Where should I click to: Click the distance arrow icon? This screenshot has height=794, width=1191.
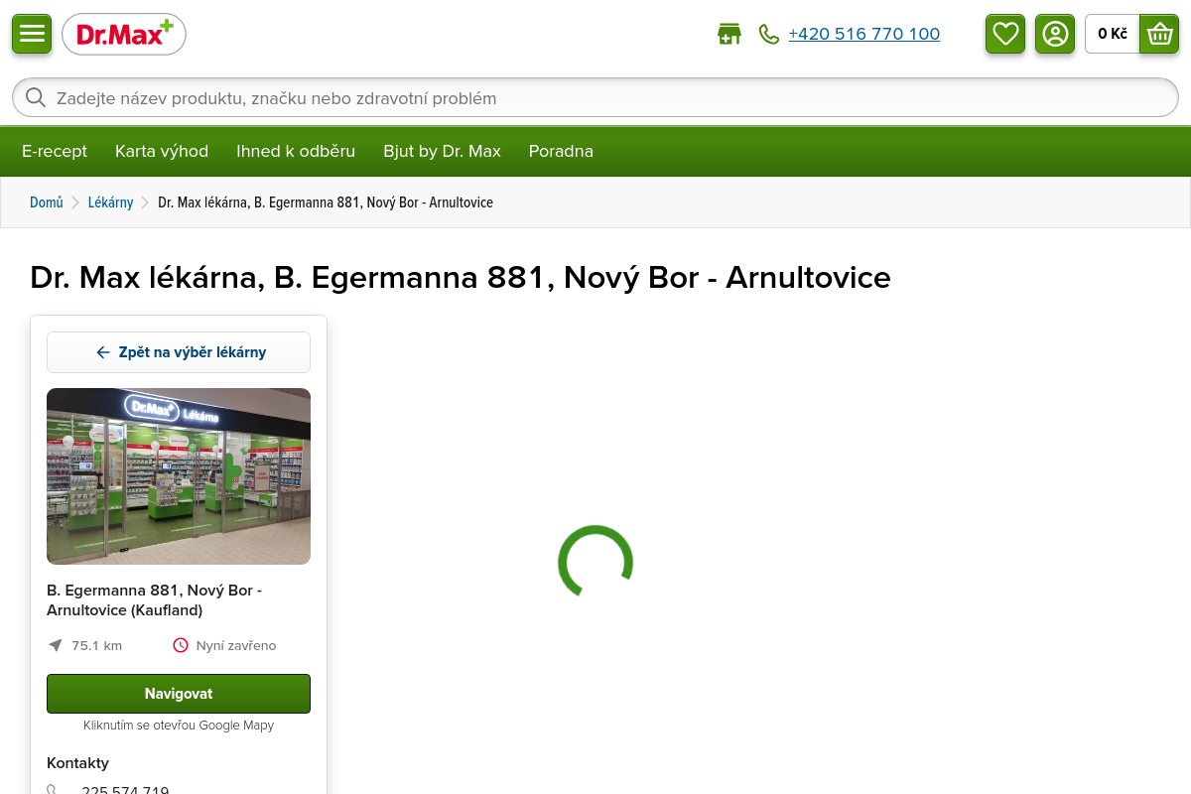[56, 645]
